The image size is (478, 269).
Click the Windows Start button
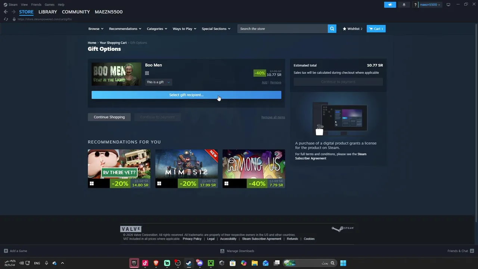click(x=343, y=263)
